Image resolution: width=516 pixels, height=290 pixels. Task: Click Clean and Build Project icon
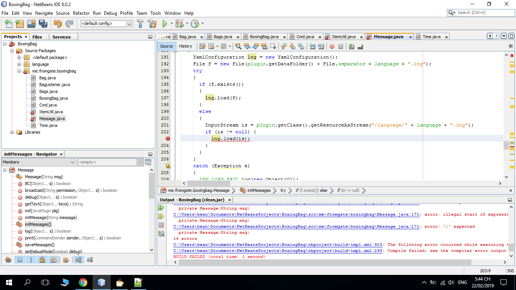coord(152,23)
